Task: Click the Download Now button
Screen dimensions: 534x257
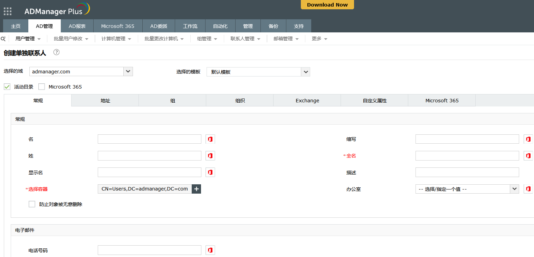Action: tap(327, 5)
